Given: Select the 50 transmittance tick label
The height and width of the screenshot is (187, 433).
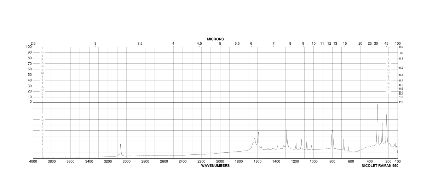Looking at the screenshot, I should pos(29,74).
